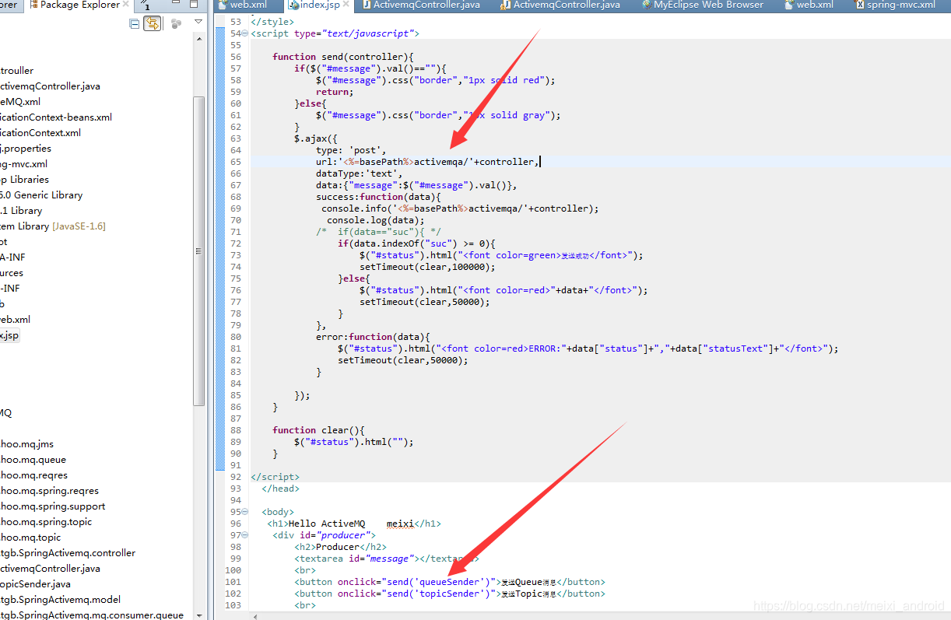Select the mq.consumer.queue package
The height and width of the screenshot is (620, 951).
(92, 615)
